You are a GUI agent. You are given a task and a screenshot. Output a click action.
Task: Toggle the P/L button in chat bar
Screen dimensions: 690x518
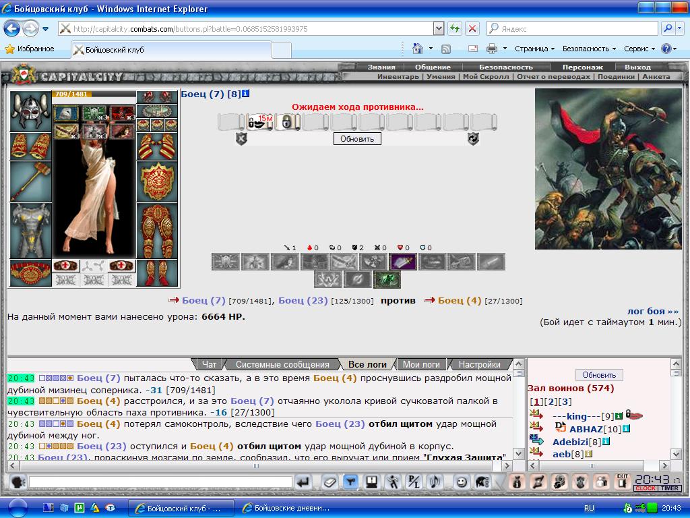(x=414, y=482)
